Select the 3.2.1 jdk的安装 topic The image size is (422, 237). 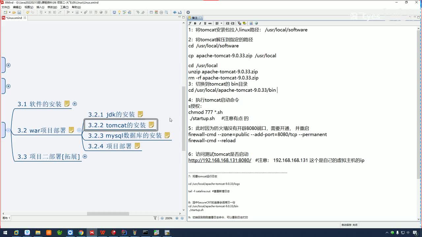click(x=111, y=115)
